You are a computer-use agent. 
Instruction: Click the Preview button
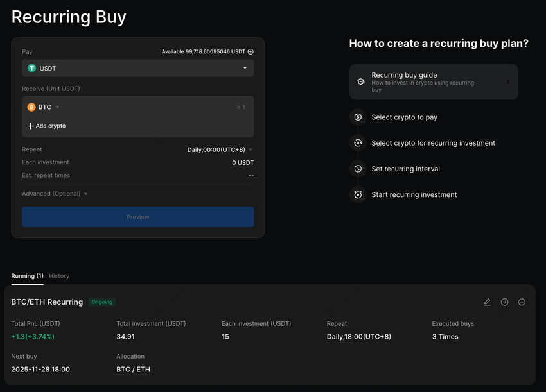click(138, 217)
